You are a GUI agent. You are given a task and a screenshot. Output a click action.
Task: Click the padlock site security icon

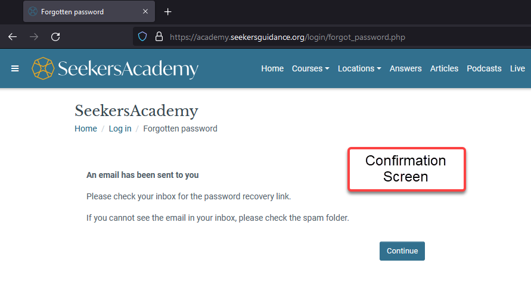[159, 37]
